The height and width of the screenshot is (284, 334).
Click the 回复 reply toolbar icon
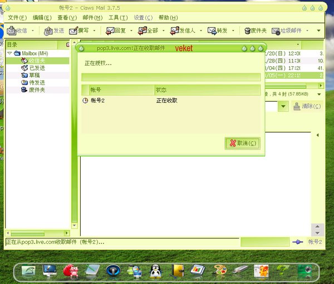pos(110,31)
